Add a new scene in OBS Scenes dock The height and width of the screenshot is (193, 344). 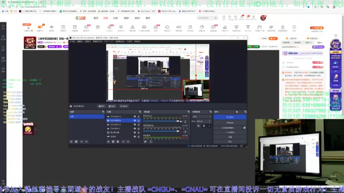click(x=71, y=142)
